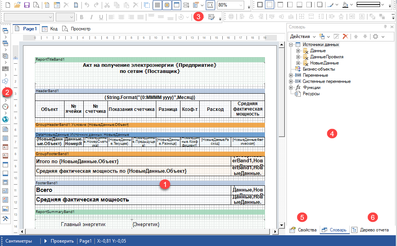Expand the Системные переменные tree node
Viewport: 397px width, 246px height.
(x=291, y=81)
